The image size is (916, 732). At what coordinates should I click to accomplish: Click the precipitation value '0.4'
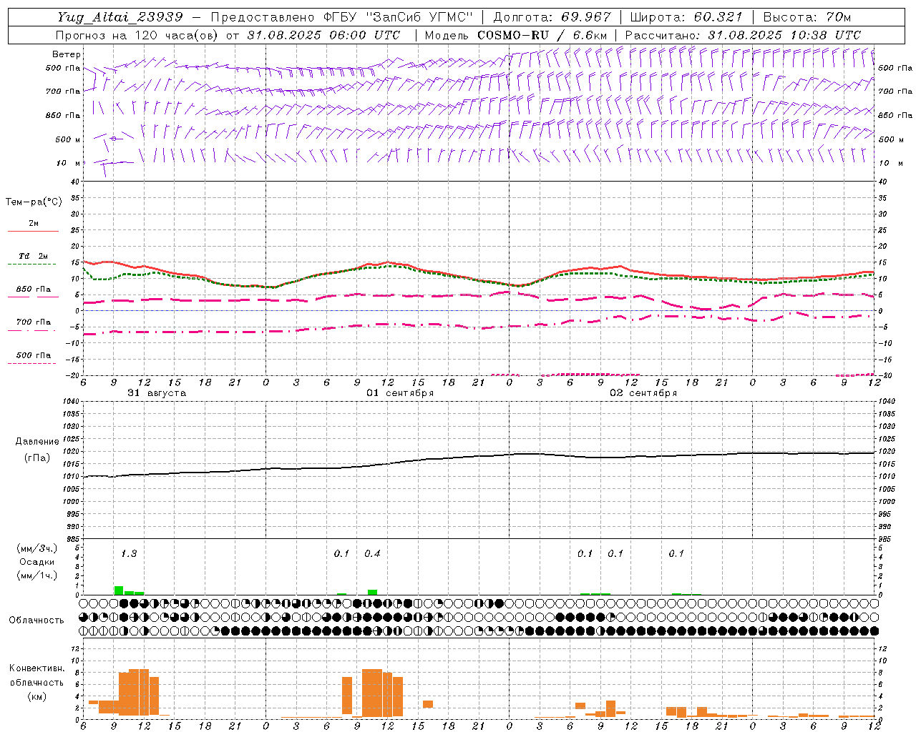[x=372, y=553]
